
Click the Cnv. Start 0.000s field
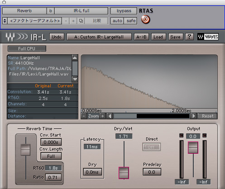tap(51, 142)
